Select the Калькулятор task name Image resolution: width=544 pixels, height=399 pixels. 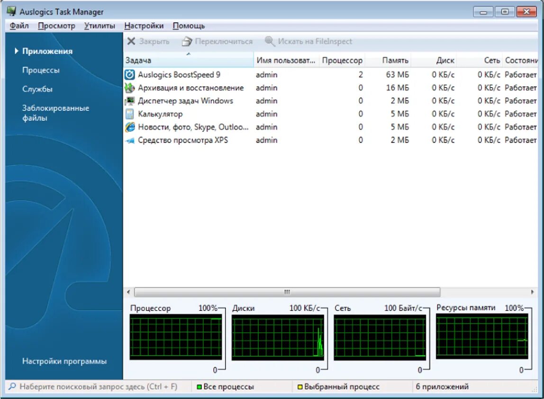pyautogui.click(x=160, y=114)
